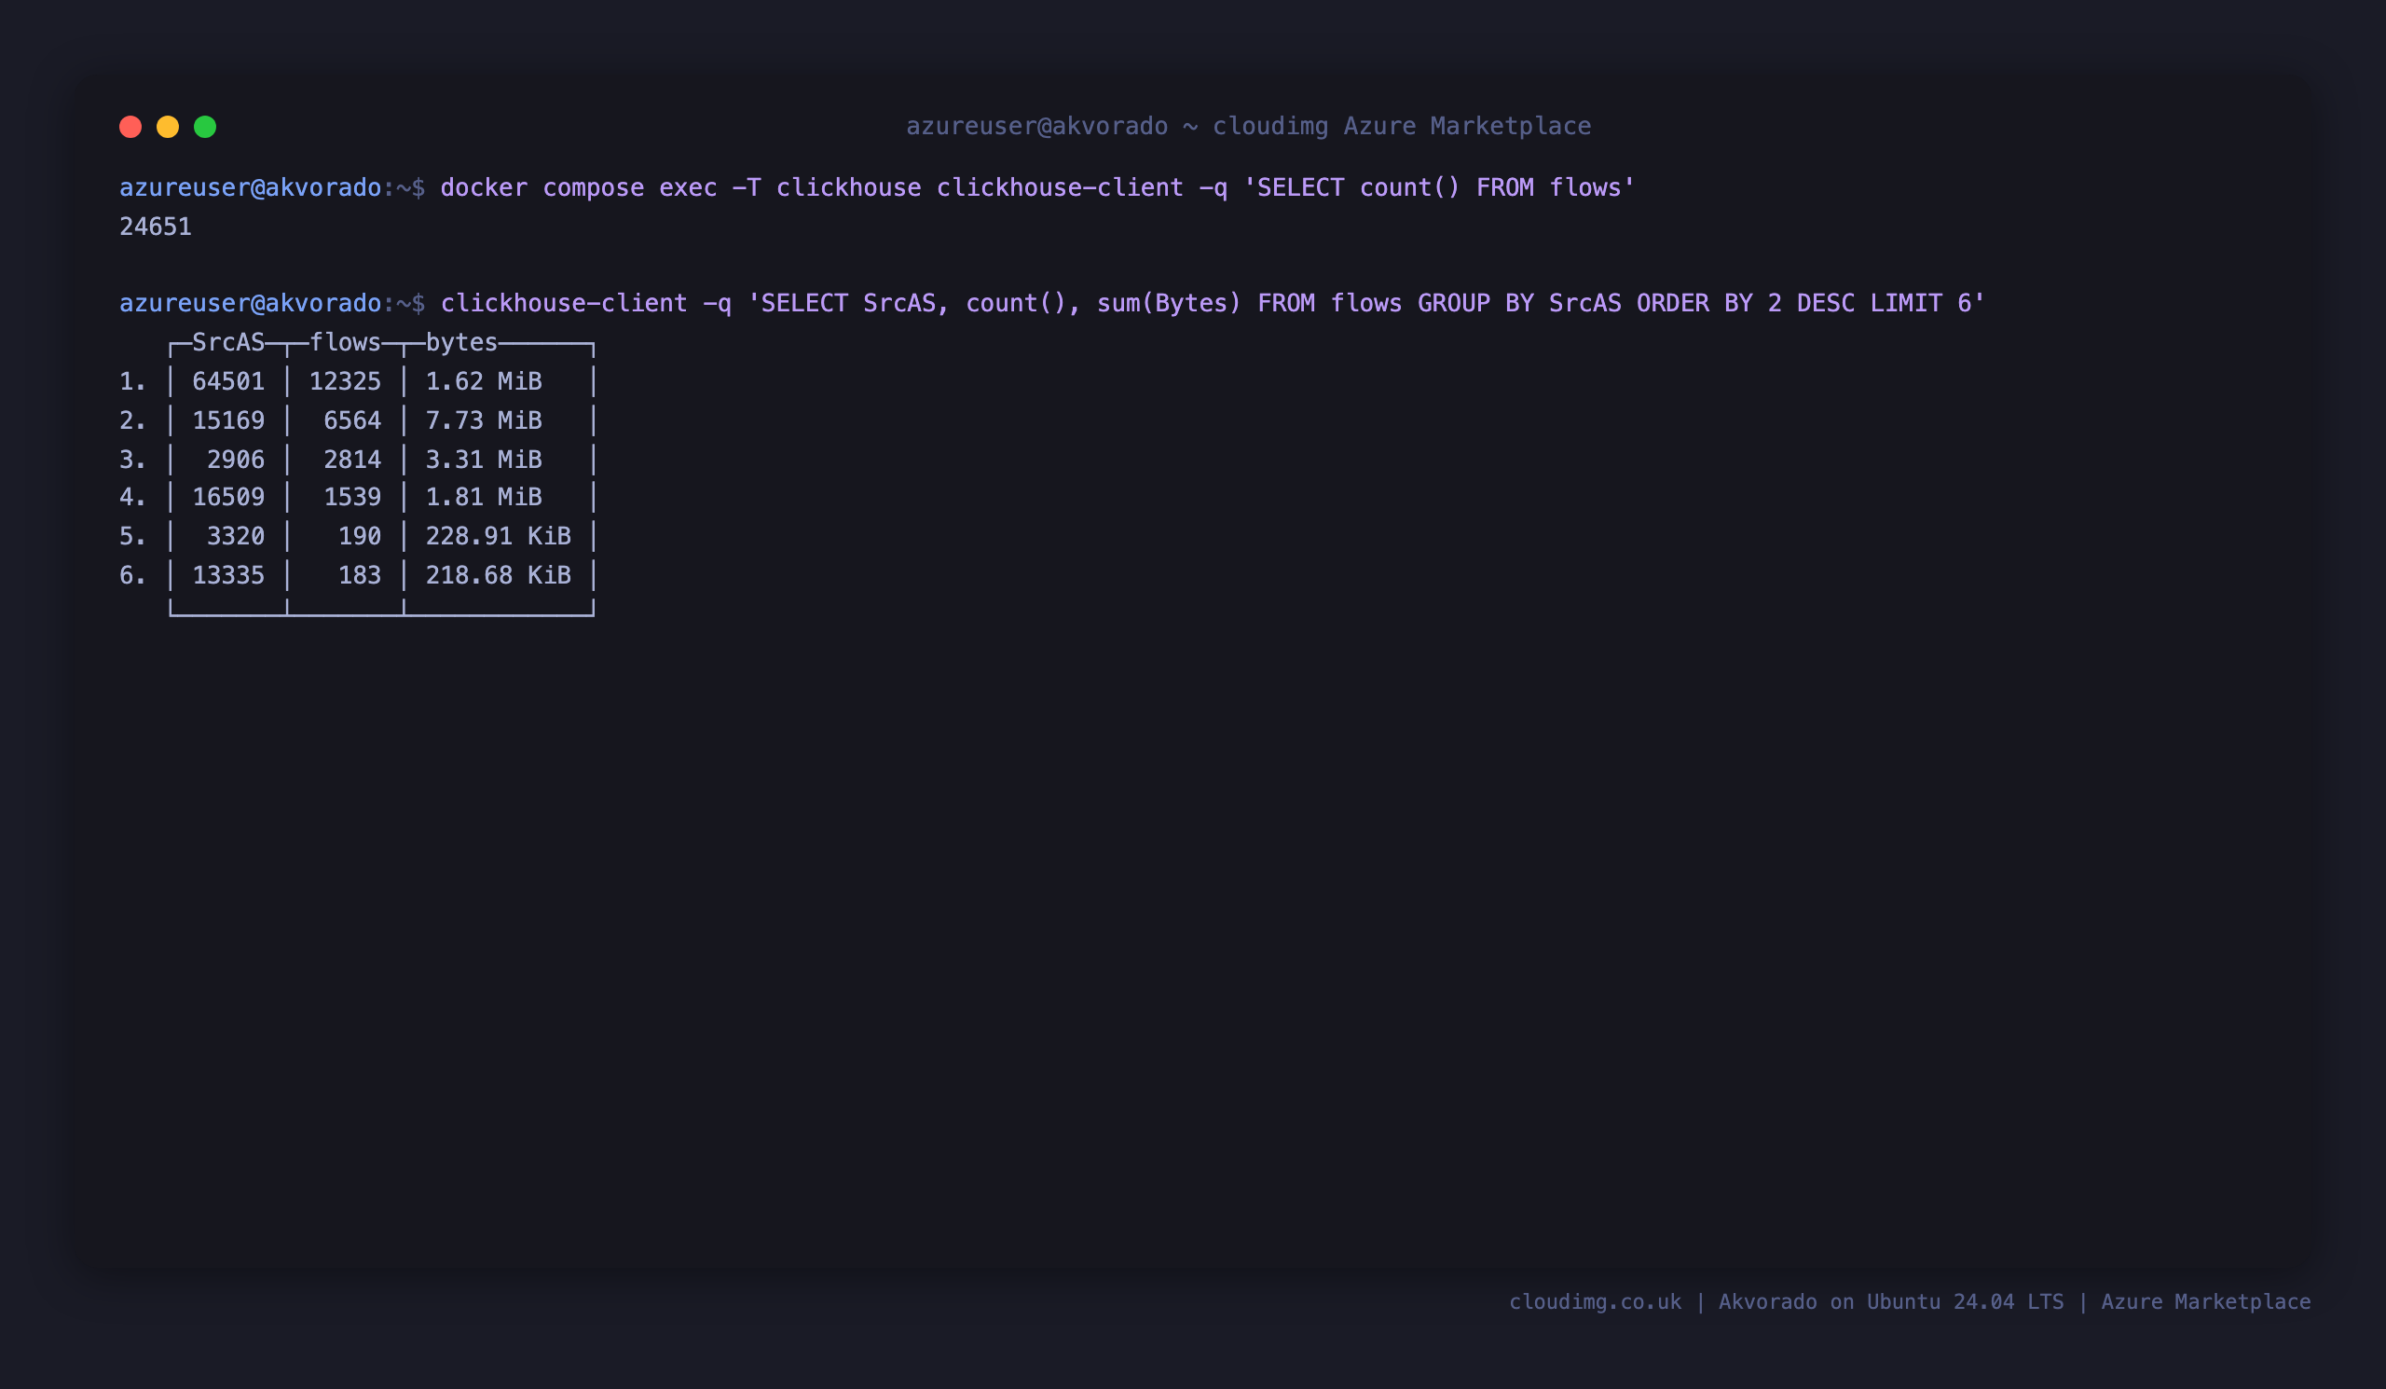This screenshot has height=1389, width=2386.
Task: Click the green maximize window dot
Action: pos(205,127)
